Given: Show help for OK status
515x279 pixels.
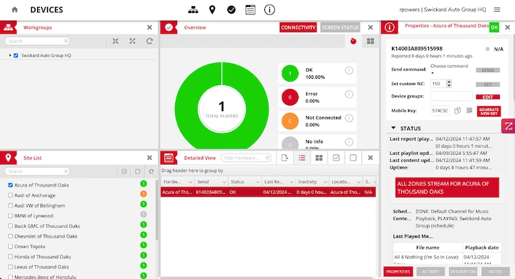Looking at the screenshot, I should coord(349,71).
